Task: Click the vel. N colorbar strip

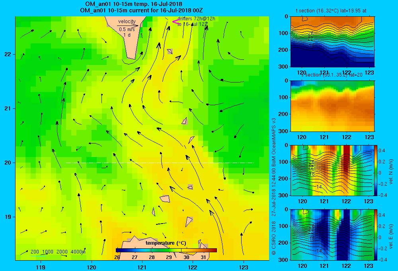Action: coord(376,170)
